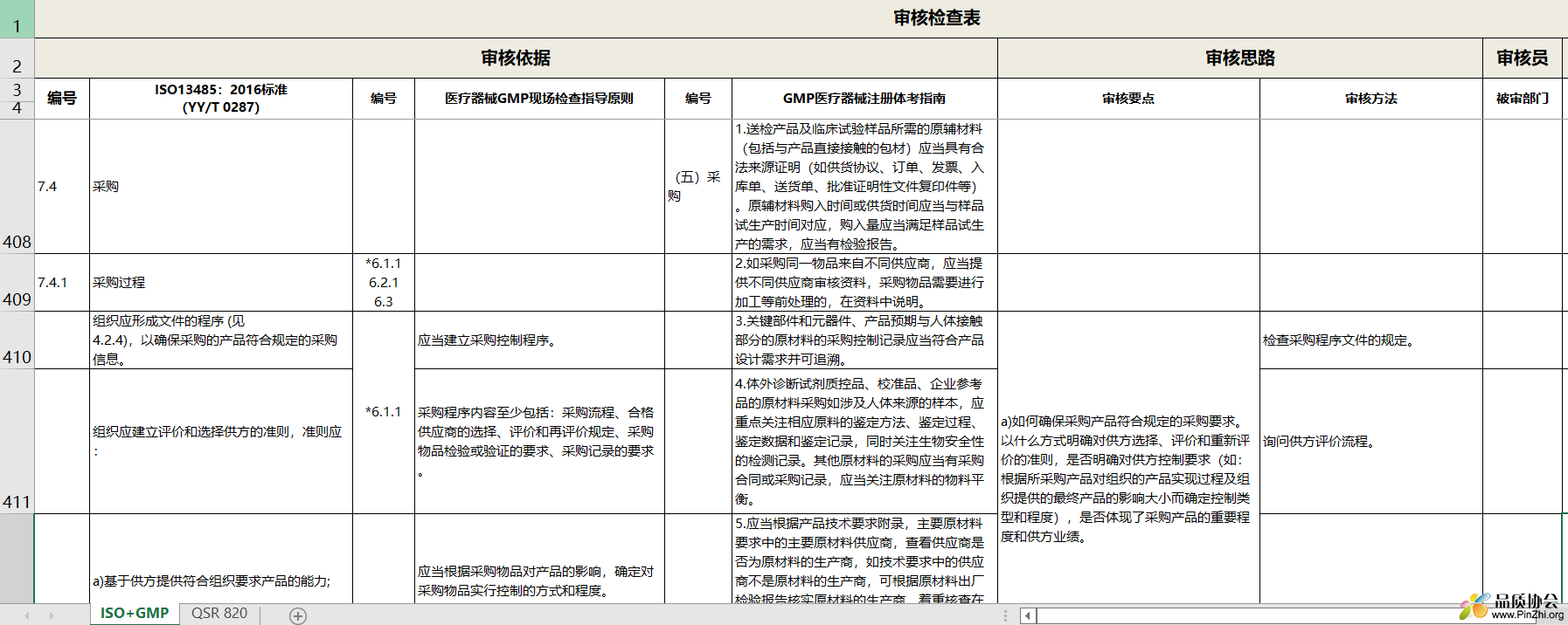Select the guide cell starting 5.应当根据产品技术要求附录
The height and width of the screenshot is (625, 1568).
[x=864, y=559]
